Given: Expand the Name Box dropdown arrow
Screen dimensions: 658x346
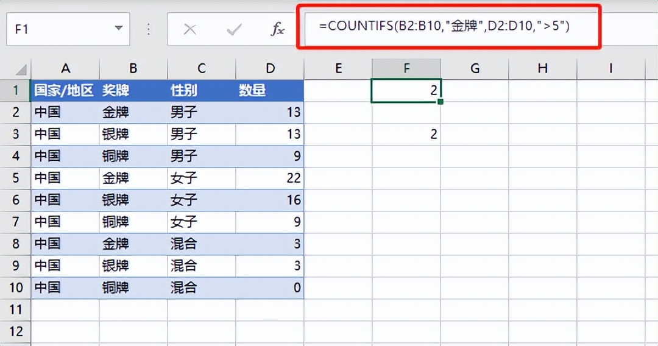Looking at the screenshot, I should coord(119,29).
